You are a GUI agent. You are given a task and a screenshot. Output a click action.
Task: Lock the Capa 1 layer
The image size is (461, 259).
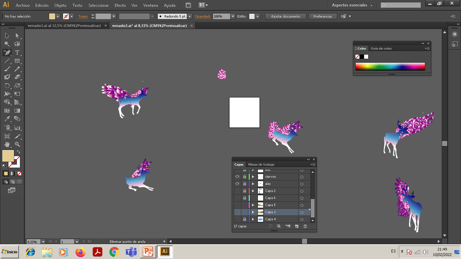[x=245, y=212]
